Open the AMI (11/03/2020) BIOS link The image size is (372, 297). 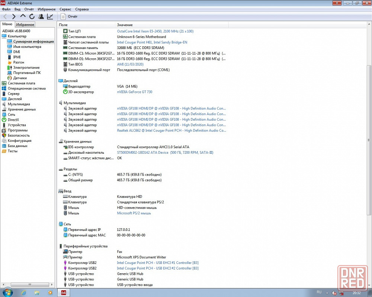(130, 65)
